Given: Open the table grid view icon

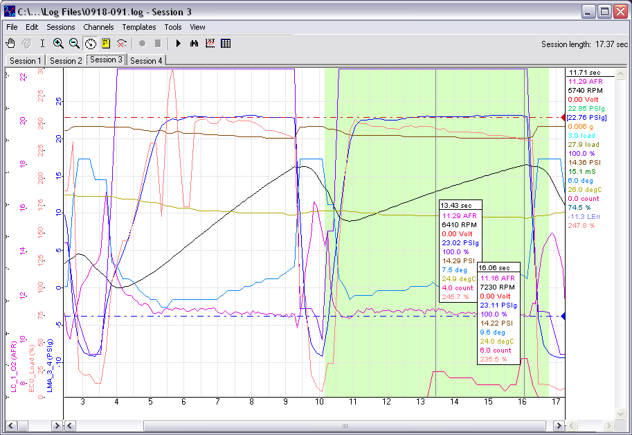Looking at the screenshot, I should pos(226,43).
